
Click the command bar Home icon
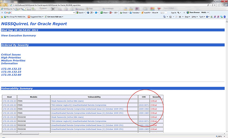tap(164, 17)
